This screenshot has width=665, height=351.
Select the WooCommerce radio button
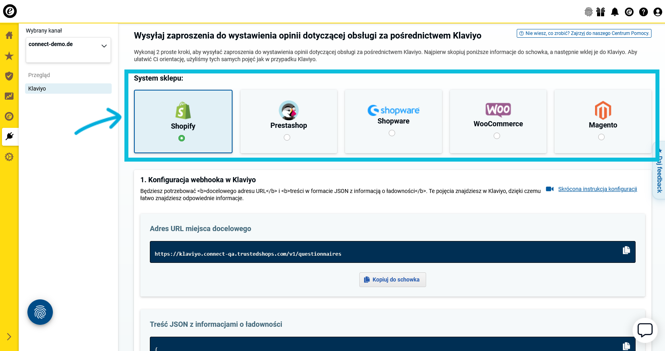497,136
